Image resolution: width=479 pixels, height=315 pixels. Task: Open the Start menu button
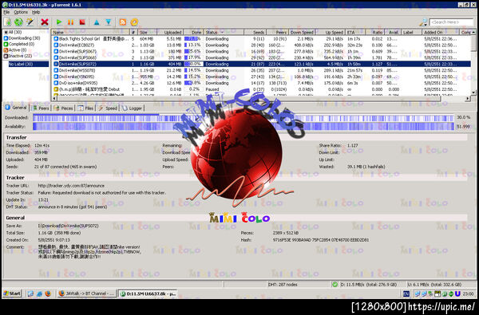12,293
